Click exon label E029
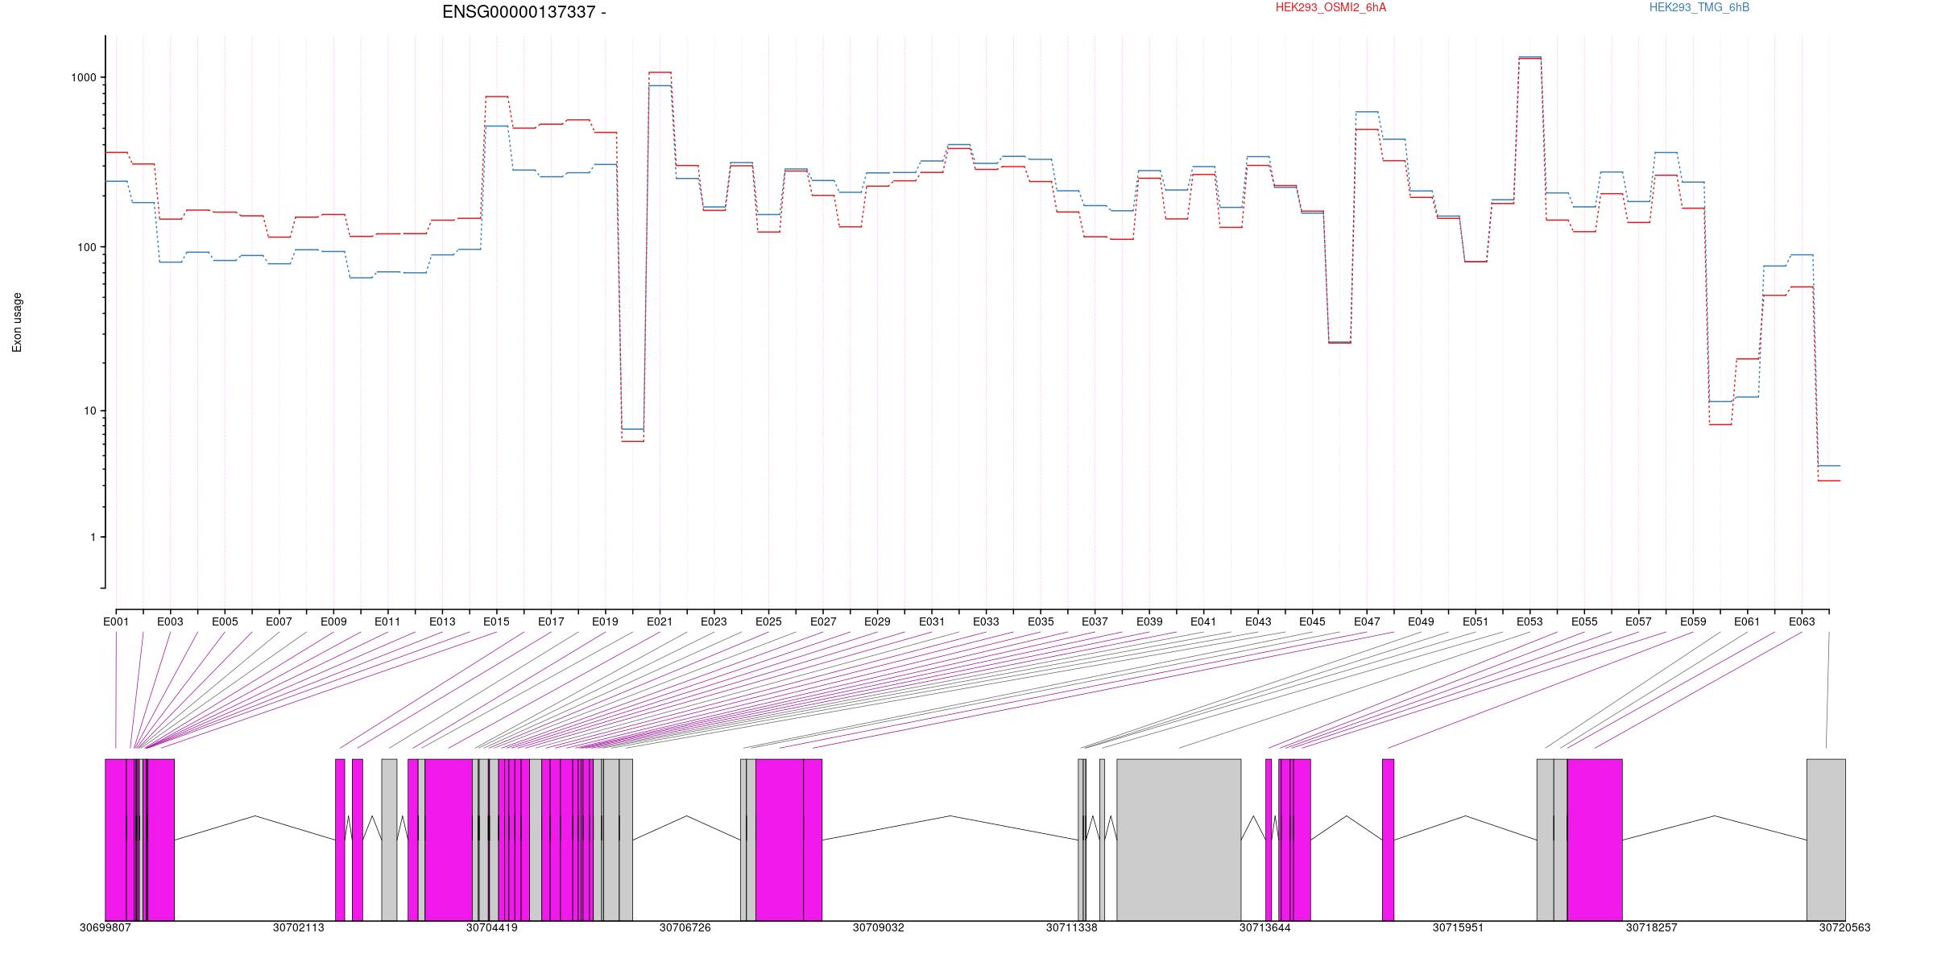 click(877, 621)
